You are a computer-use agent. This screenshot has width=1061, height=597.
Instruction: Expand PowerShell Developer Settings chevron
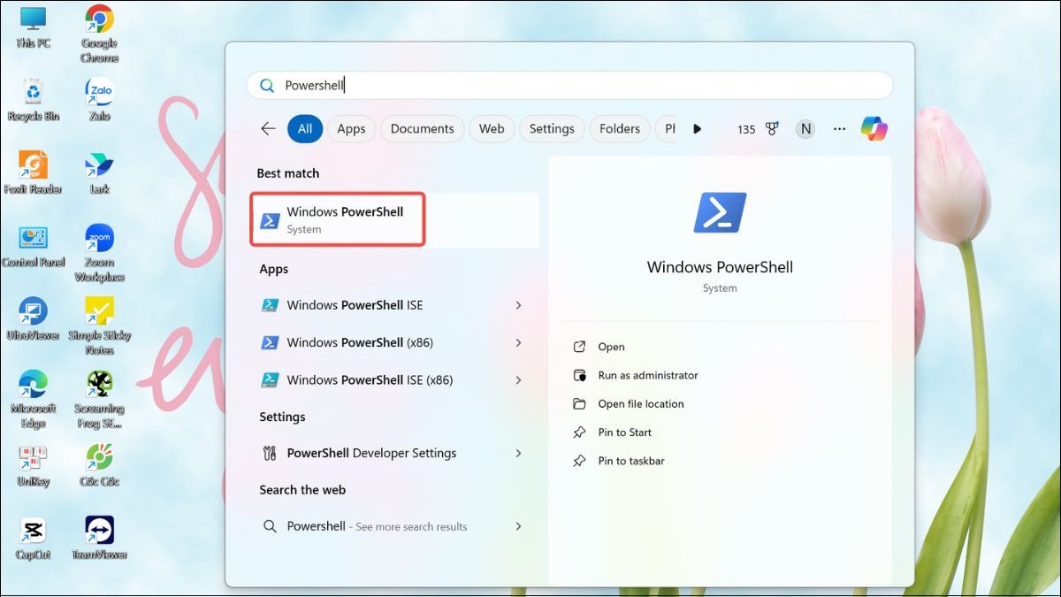pyautogui.click(x=518, y=453)
